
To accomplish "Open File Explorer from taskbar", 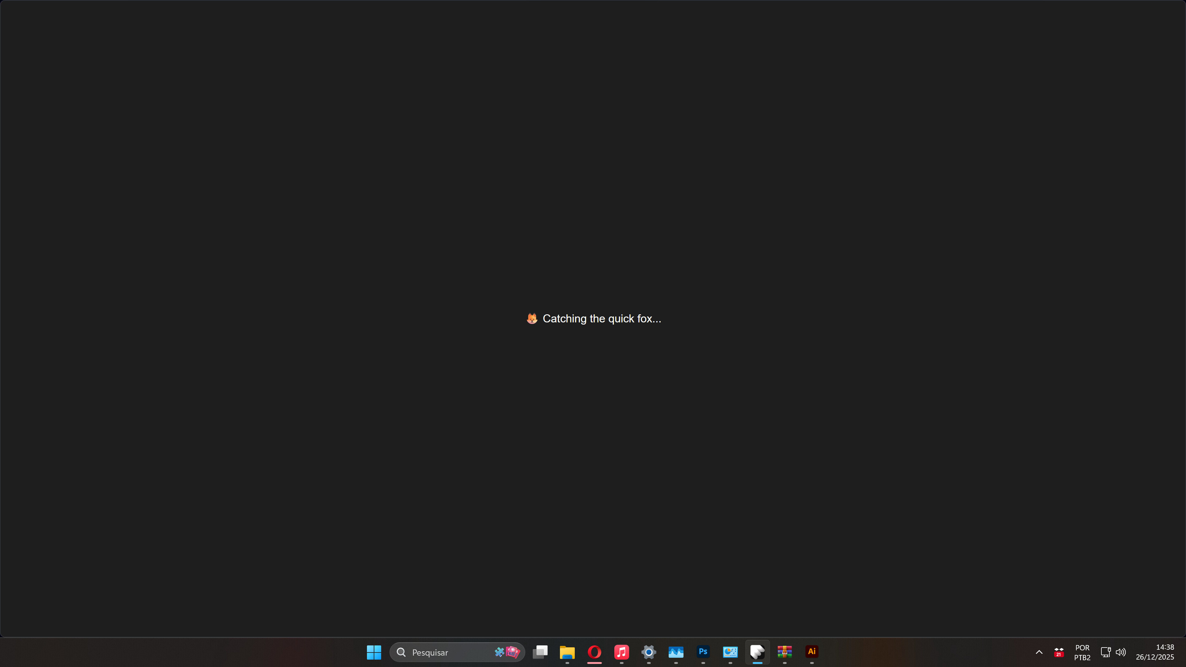I will click(567, 652).
